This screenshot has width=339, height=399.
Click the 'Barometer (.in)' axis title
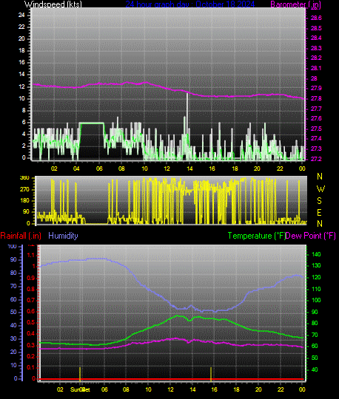point(295,4)
